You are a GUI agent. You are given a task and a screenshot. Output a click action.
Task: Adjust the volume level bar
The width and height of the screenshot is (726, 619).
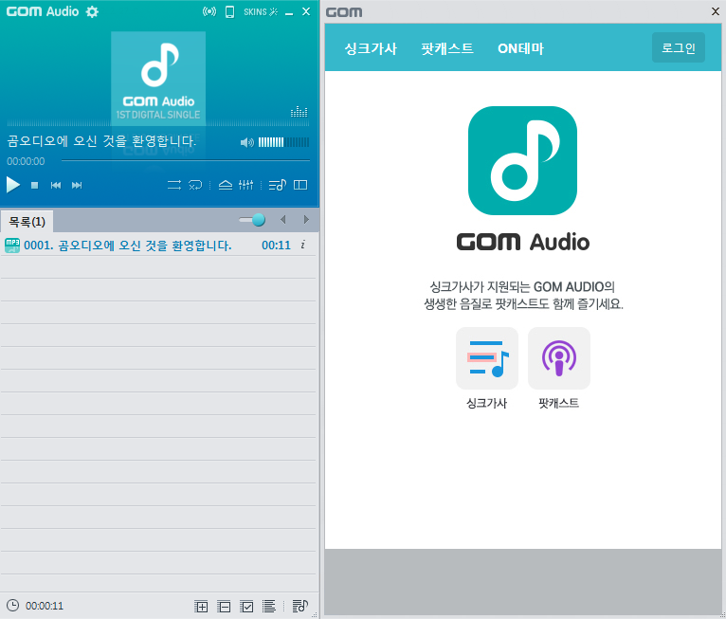(283, 142)
